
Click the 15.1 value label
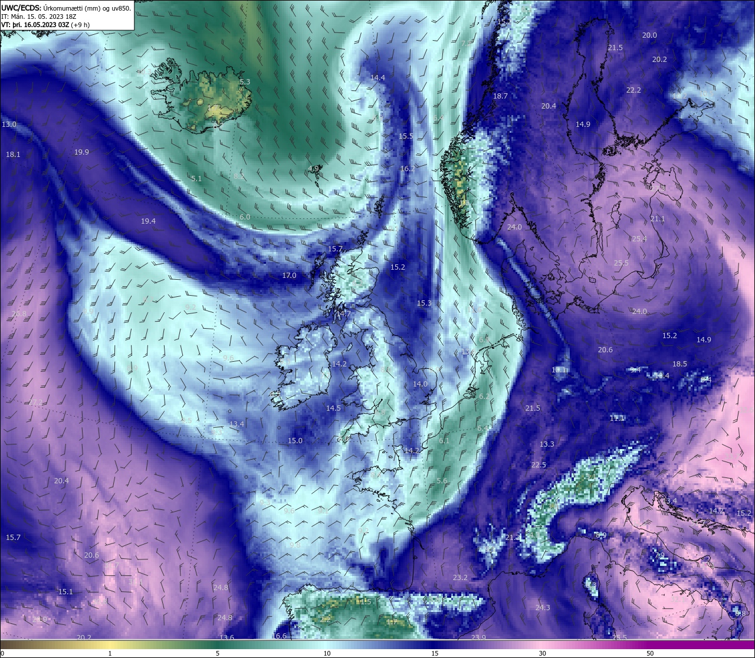[65, 591]
